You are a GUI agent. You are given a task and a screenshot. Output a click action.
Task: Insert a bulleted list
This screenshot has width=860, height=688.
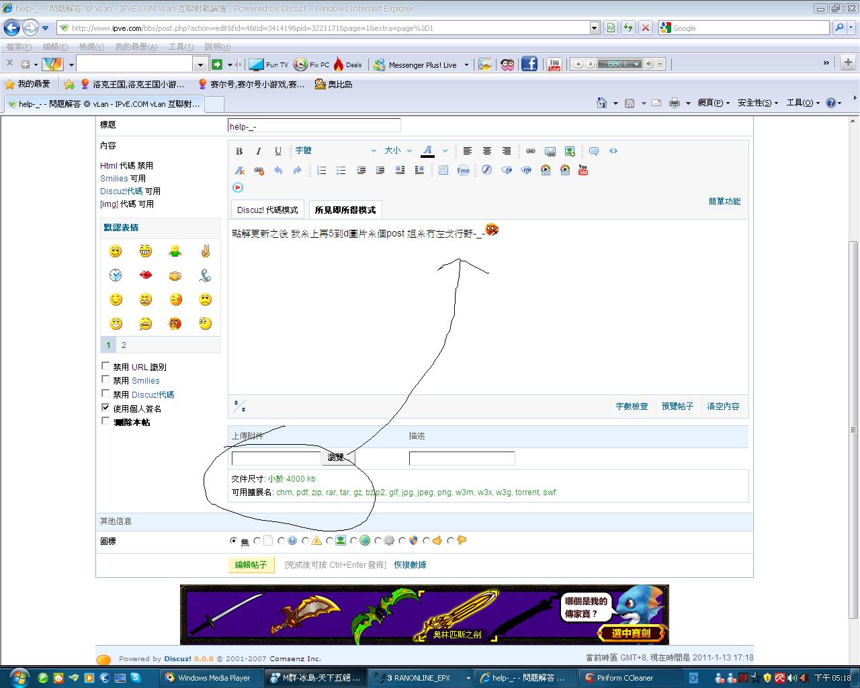pos(341,171)
